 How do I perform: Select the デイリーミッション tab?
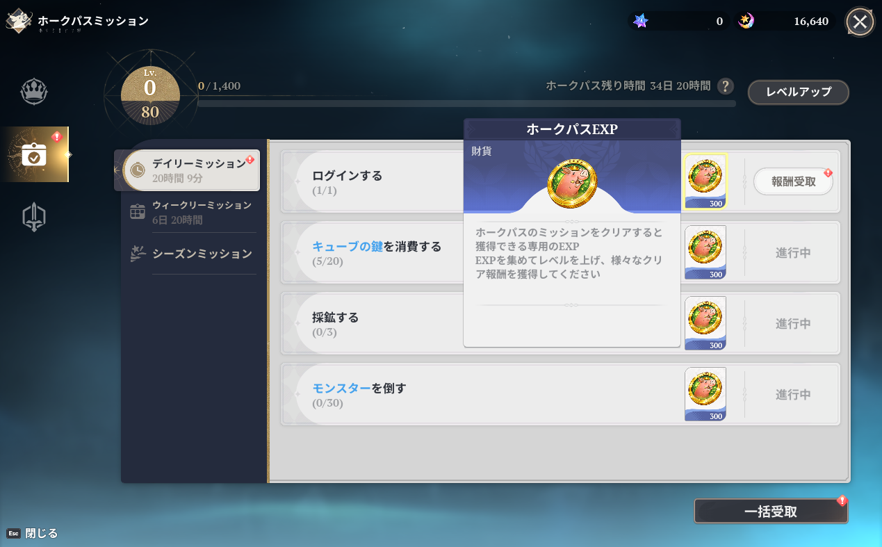point(188,170)
